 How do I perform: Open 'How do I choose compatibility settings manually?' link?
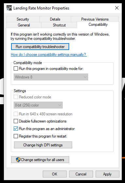point(49,55)
